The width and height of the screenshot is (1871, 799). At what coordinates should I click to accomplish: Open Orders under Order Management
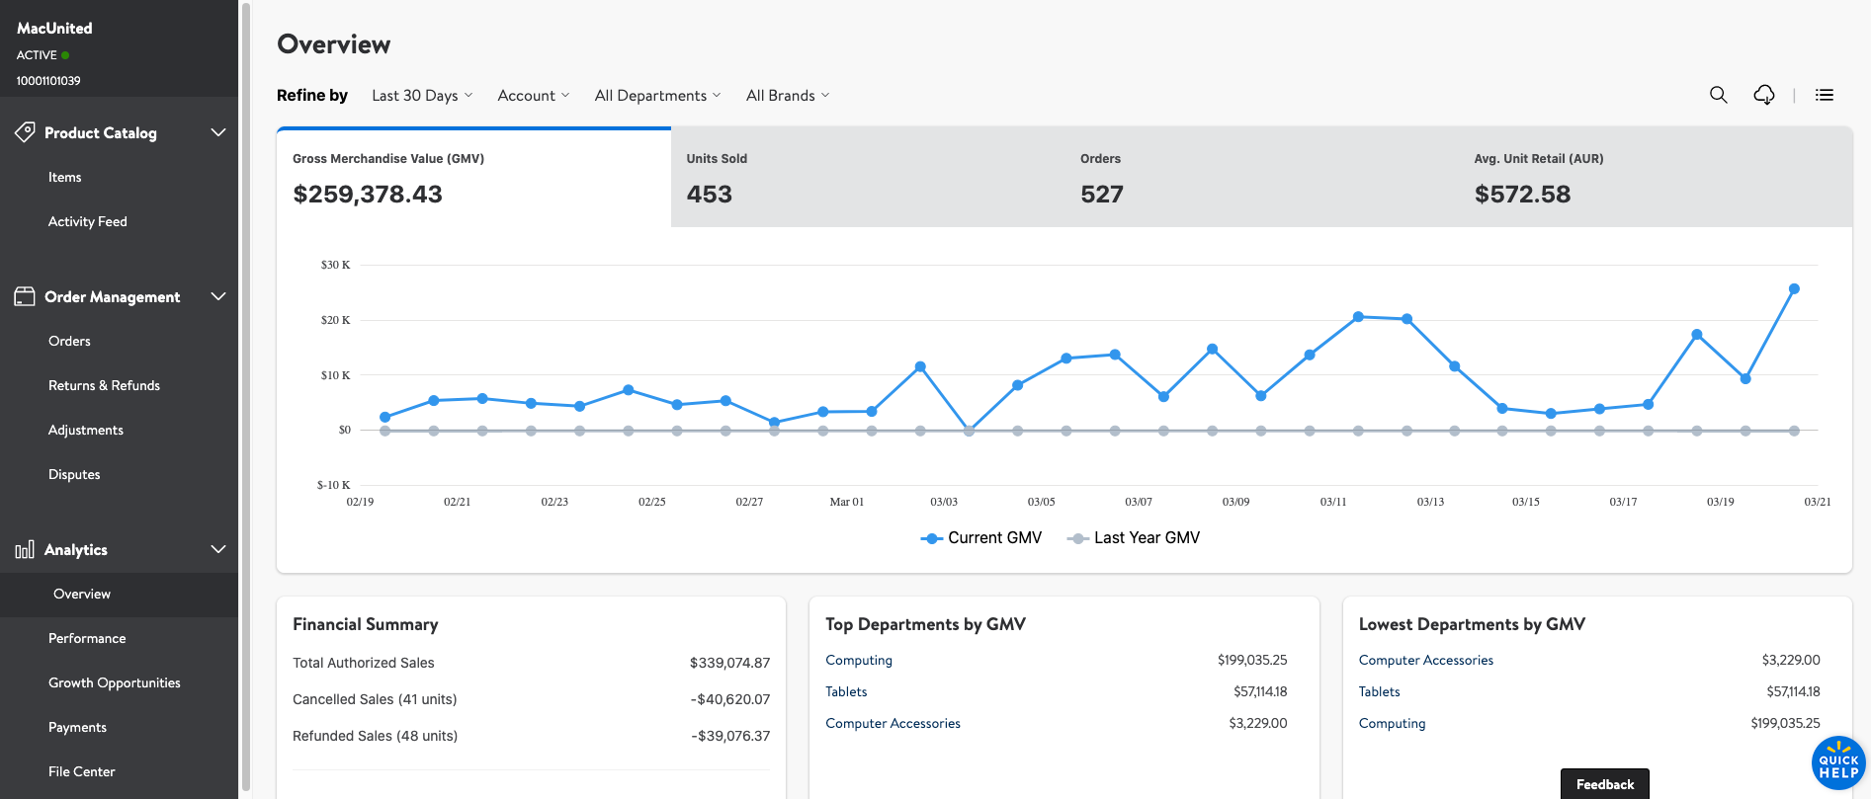[x=69, y=342]
